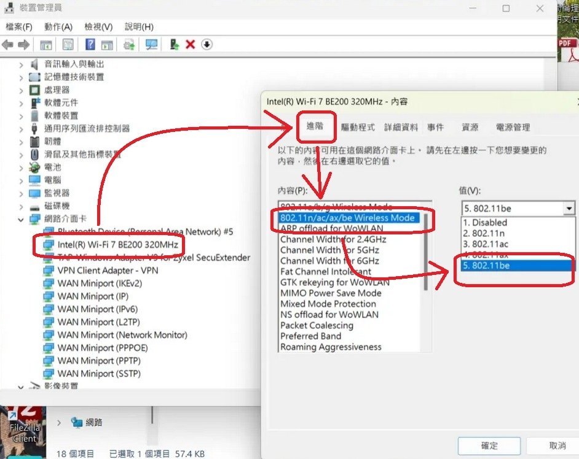Image resolution: width=579 pixels, height=459 pixels.
Task: Update driver using the computer green-arrow icon
Action: tap(175, 45)
